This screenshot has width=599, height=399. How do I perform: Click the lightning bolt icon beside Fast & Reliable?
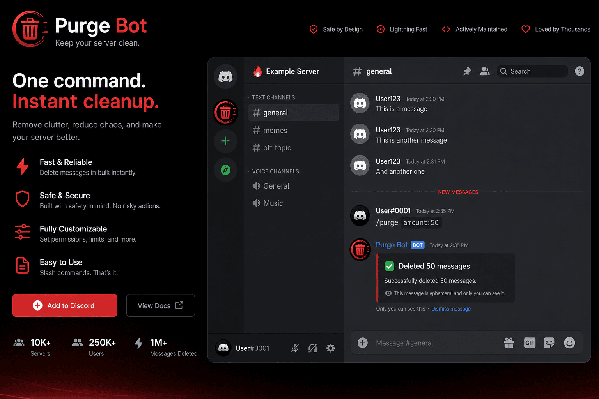tap(23, 167)
